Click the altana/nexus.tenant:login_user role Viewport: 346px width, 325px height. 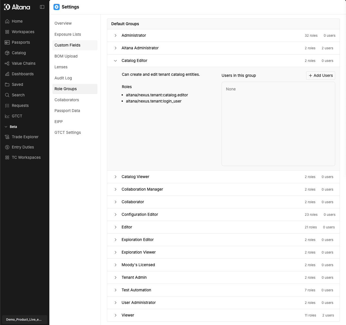(x=154, y=101)
